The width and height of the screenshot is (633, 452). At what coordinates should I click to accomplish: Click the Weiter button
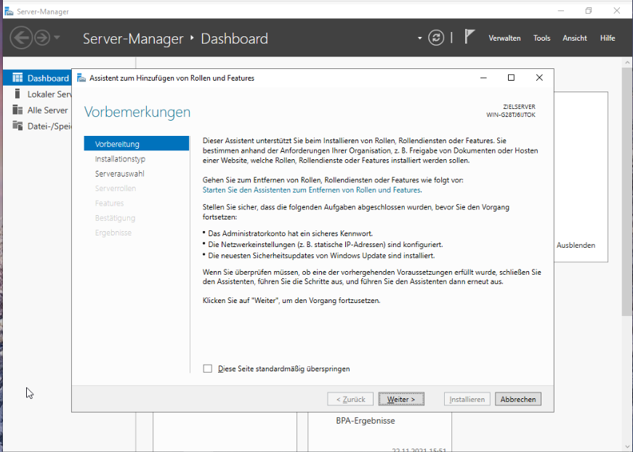pos(401,399)
